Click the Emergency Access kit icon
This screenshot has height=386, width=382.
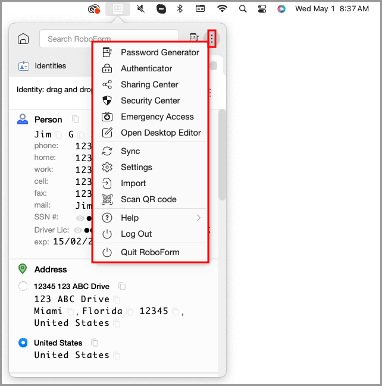(x=107, y=117)
